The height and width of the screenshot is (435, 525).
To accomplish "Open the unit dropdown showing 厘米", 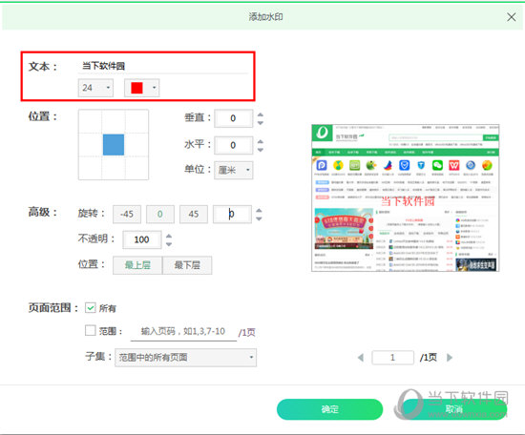I will point(233,171).
